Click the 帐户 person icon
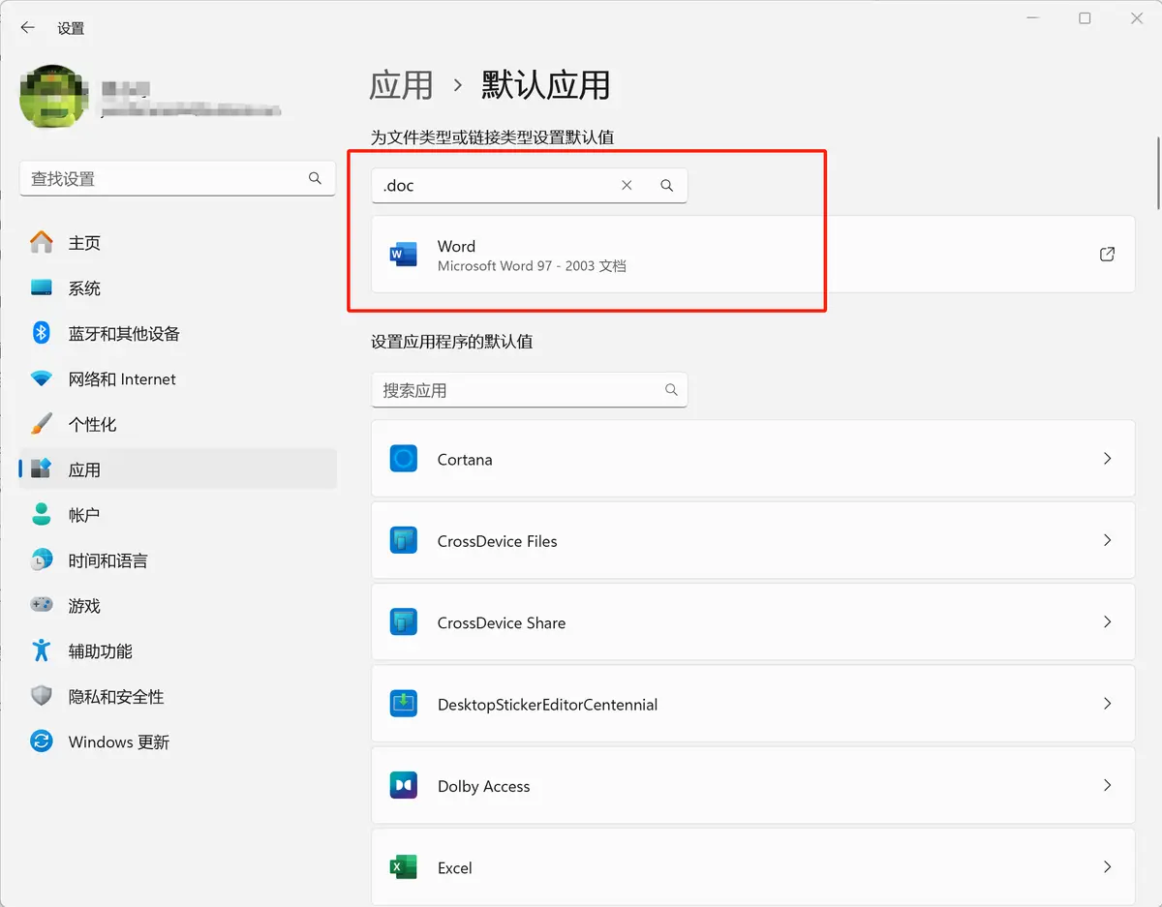Image resolution: width=1162 pixels, height=907 pixels. point(42,514)
